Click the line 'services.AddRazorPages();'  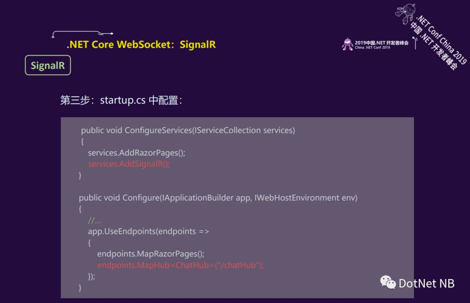pos(136,153)
